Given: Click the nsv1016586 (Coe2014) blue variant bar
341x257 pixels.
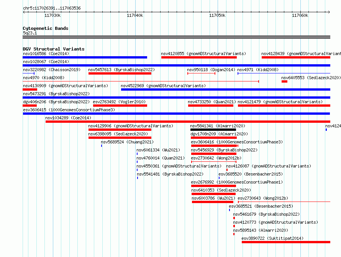Looking at the screenshot, I should click(x=85, y=57).
